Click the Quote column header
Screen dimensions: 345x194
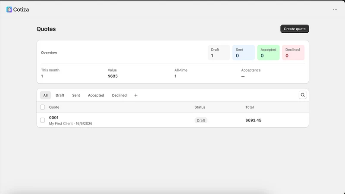(54, 107)
